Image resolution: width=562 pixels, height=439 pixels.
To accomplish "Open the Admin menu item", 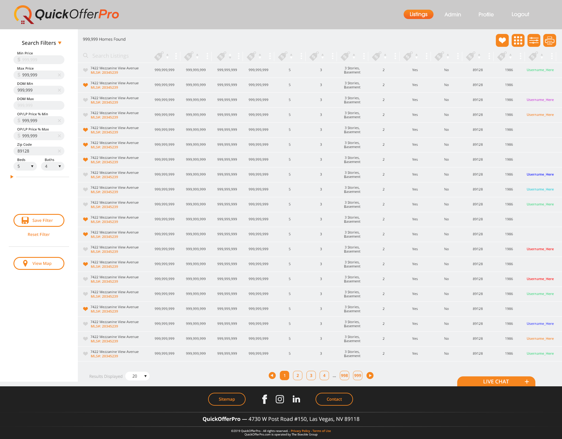I will [453, 14].
